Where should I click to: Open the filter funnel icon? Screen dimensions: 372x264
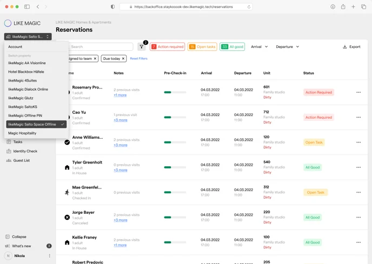[x=142, y=46]
